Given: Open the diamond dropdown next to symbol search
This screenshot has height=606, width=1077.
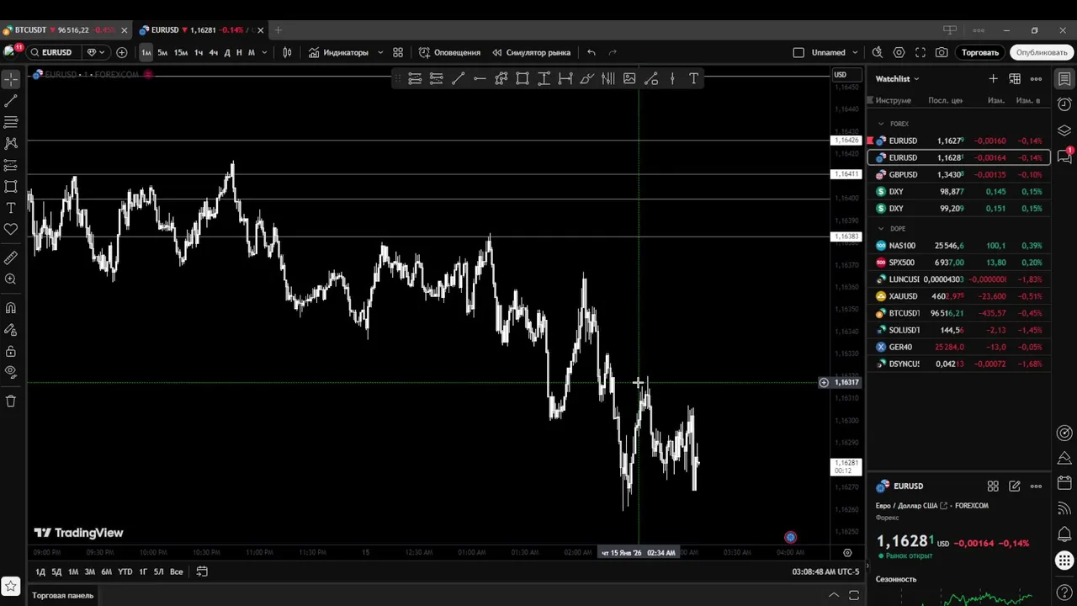Looking at the screenshot, I should (x=96, y=52).
